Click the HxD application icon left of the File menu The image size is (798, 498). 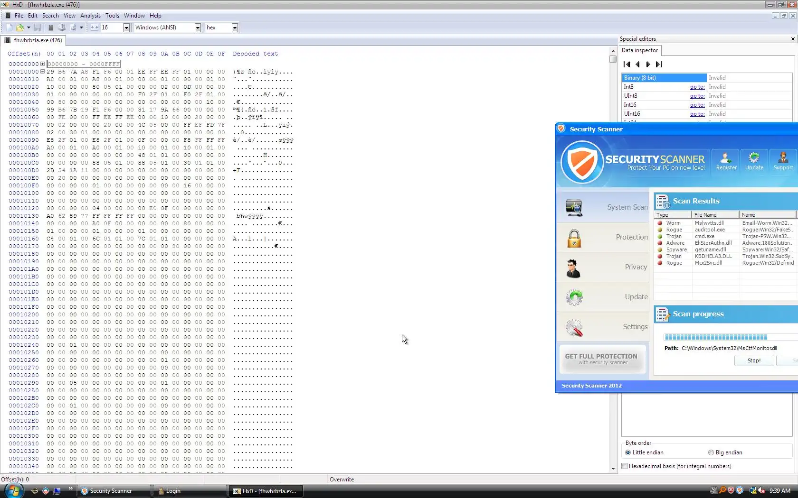click(x=8, y=16)
